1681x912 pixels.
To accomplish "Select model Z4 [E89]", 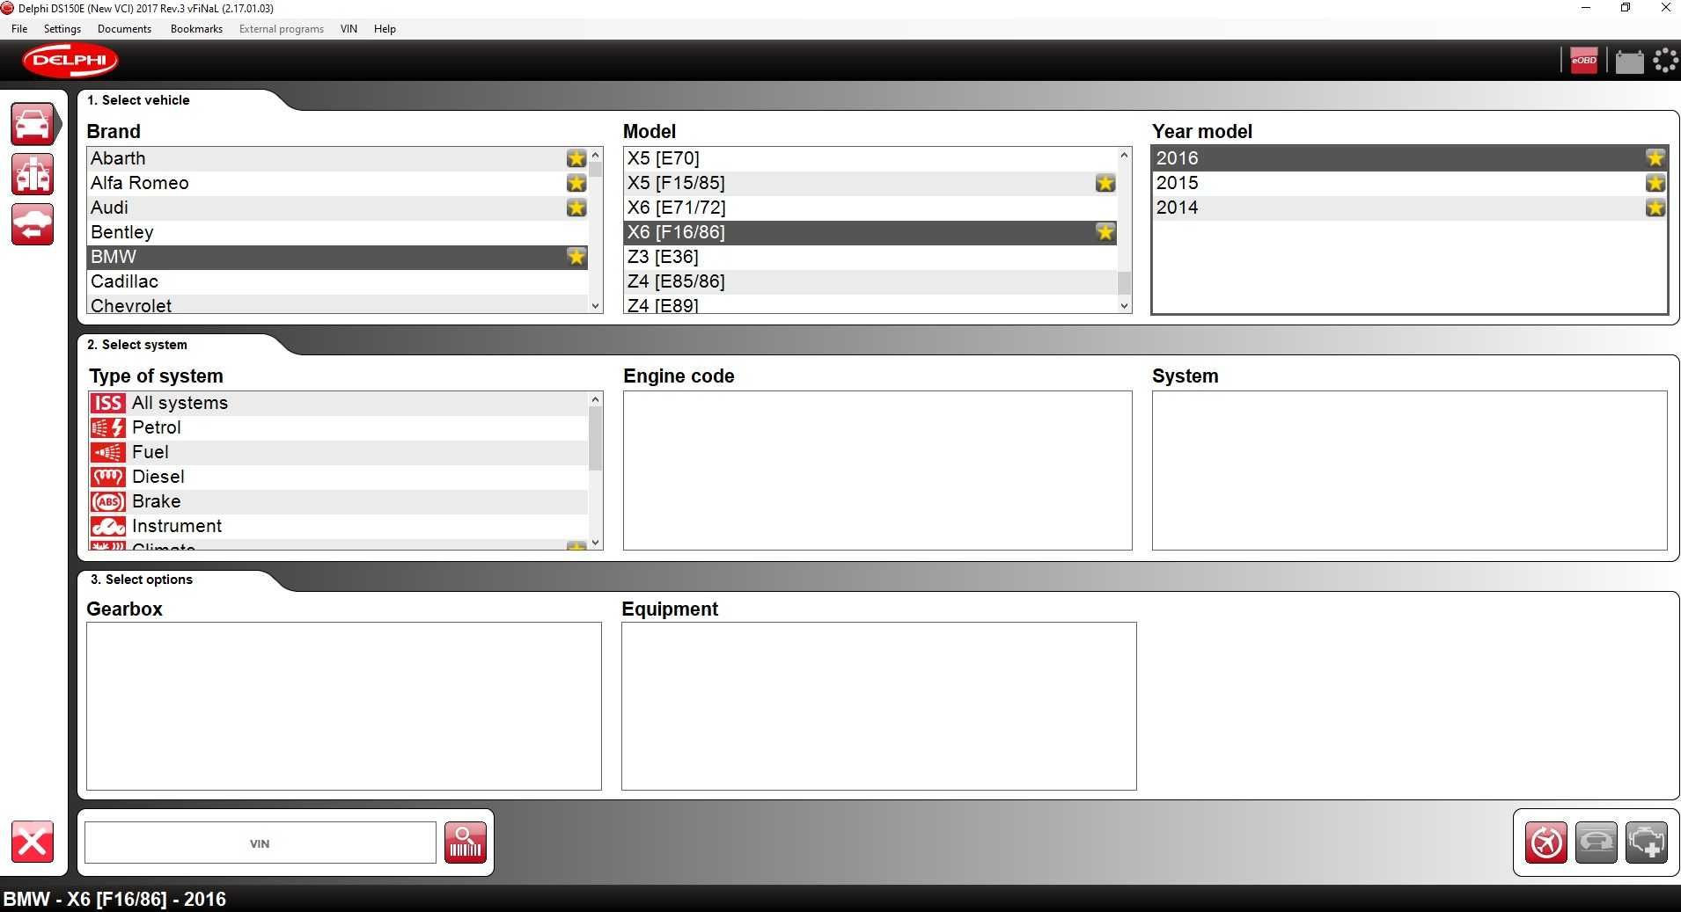I will coord(870,304).
